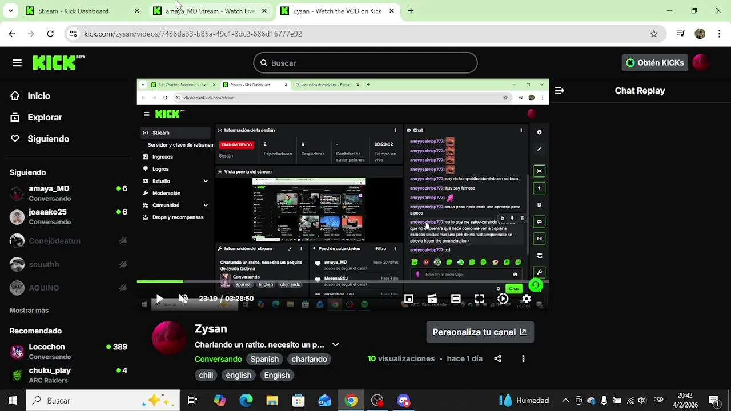Click Personaliza tu canal button
Viewport: 731px width, 411px height.
click(480, 332)
